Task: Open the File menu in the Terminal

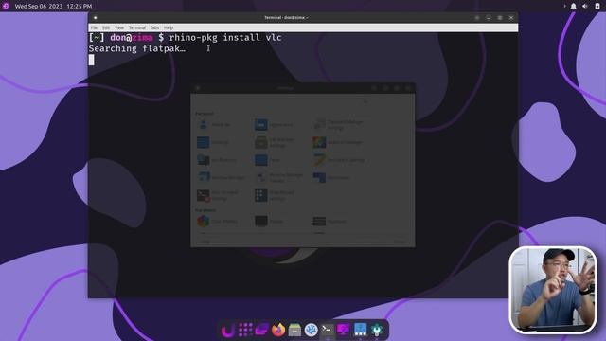Action: 94,27
